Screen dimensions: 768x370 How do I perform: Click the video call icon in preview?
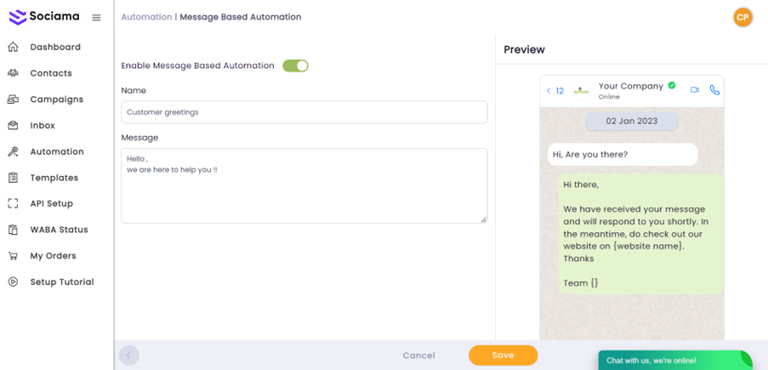click(x=695, y=90)
